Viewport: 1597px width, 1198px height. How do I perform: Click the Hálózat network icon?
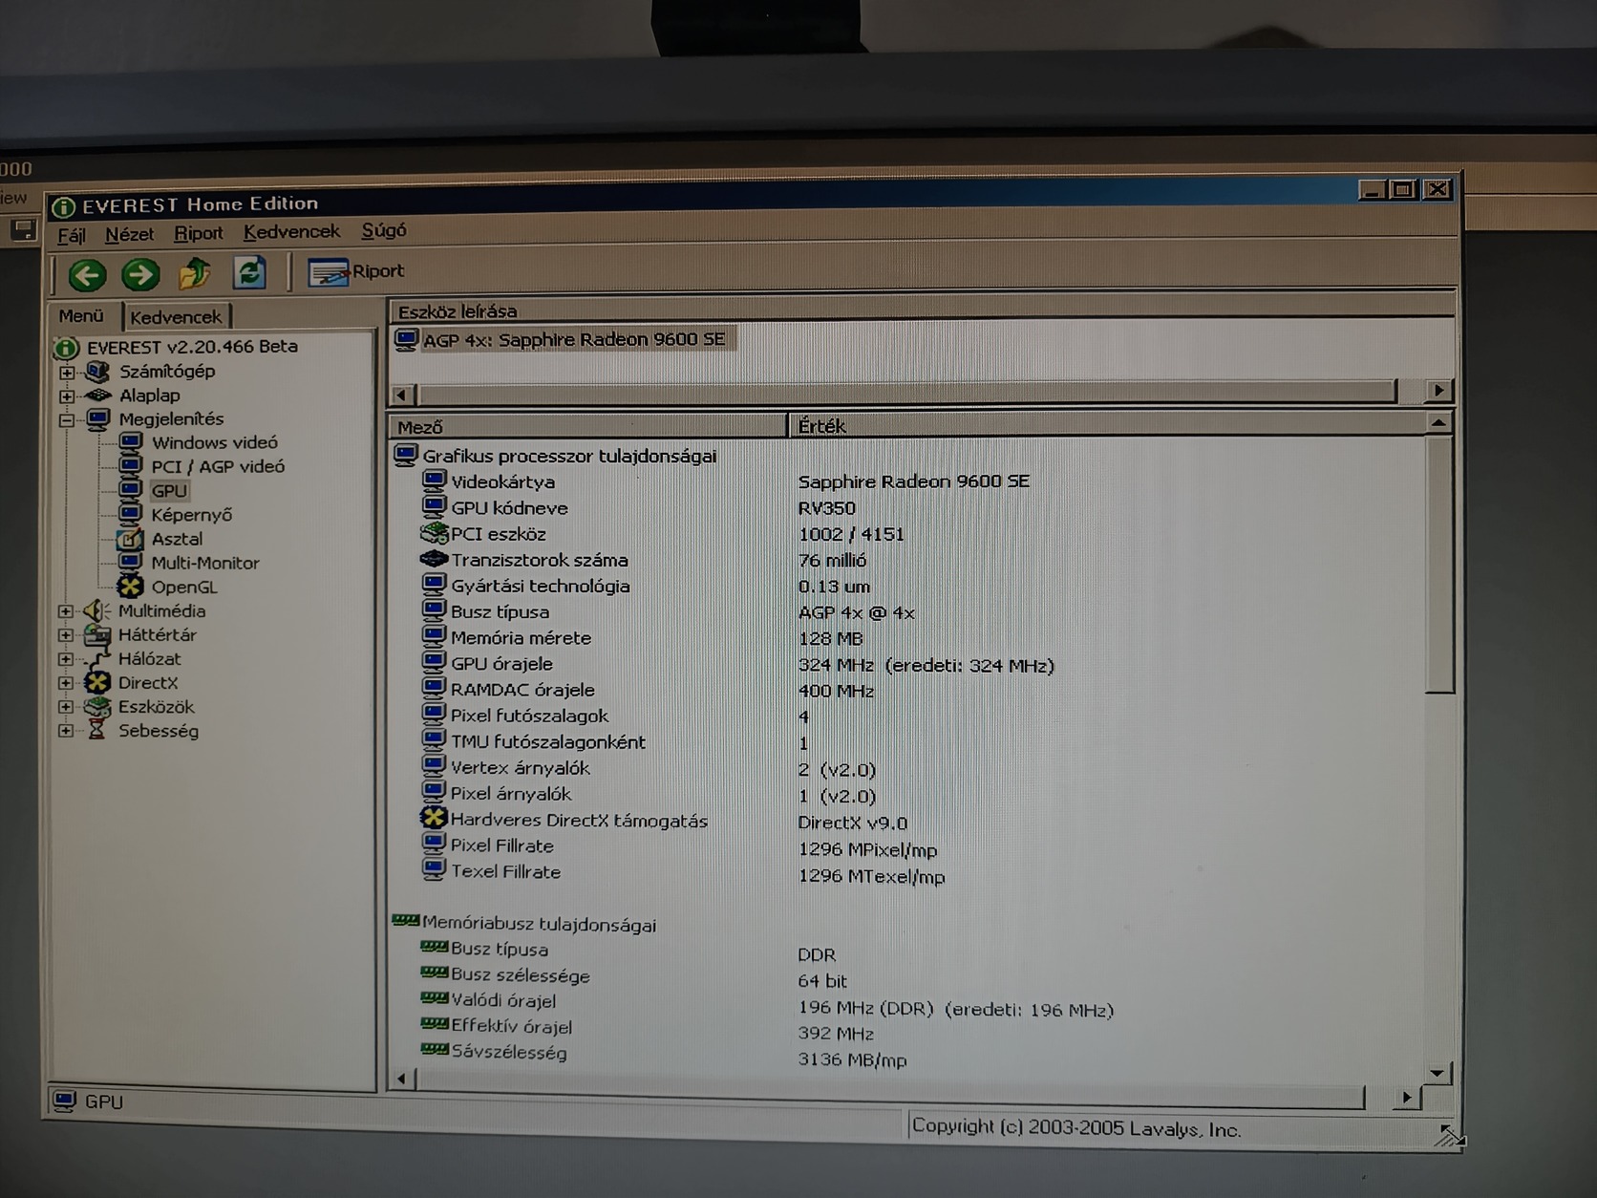coord(96,659)
